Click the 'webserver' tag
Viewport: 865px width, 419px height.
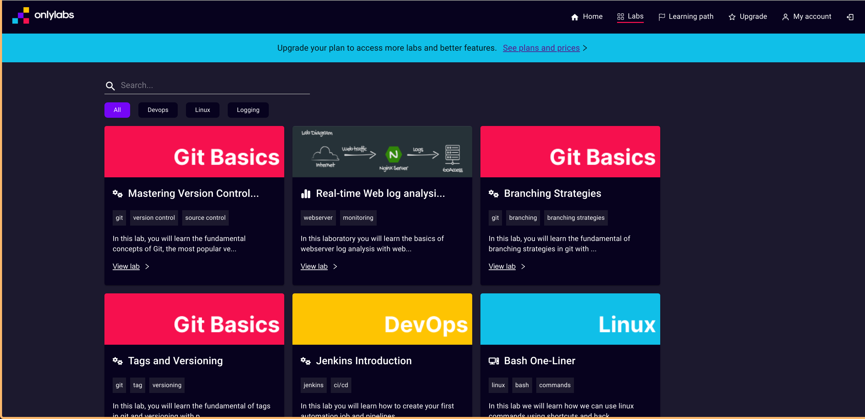[x=318, y=218]
